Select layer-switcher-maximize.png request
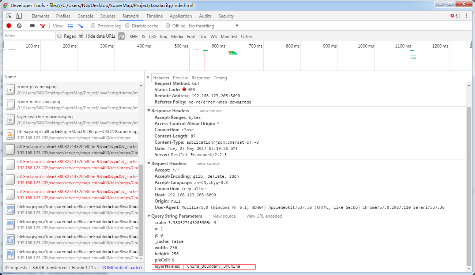The width and height of the screenshot is (475, 275). 71,120
